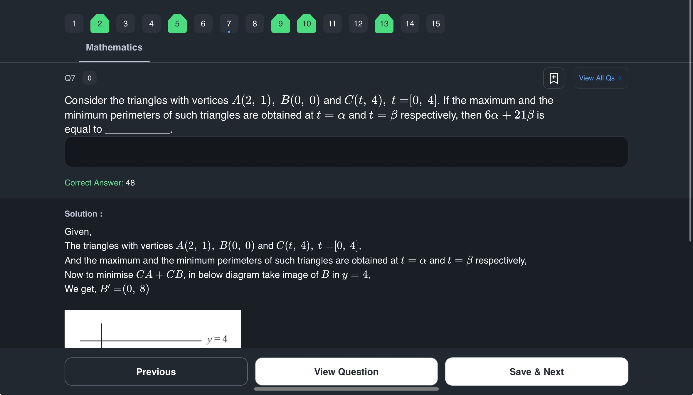This screenshot has height=395, width=693.
Task: Click the answer input box
Action: coord(346,152)
